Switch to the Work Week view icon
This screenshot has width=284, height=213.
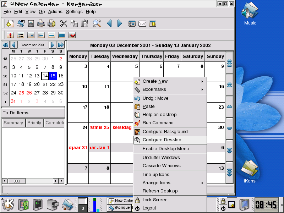click(41, 35)
